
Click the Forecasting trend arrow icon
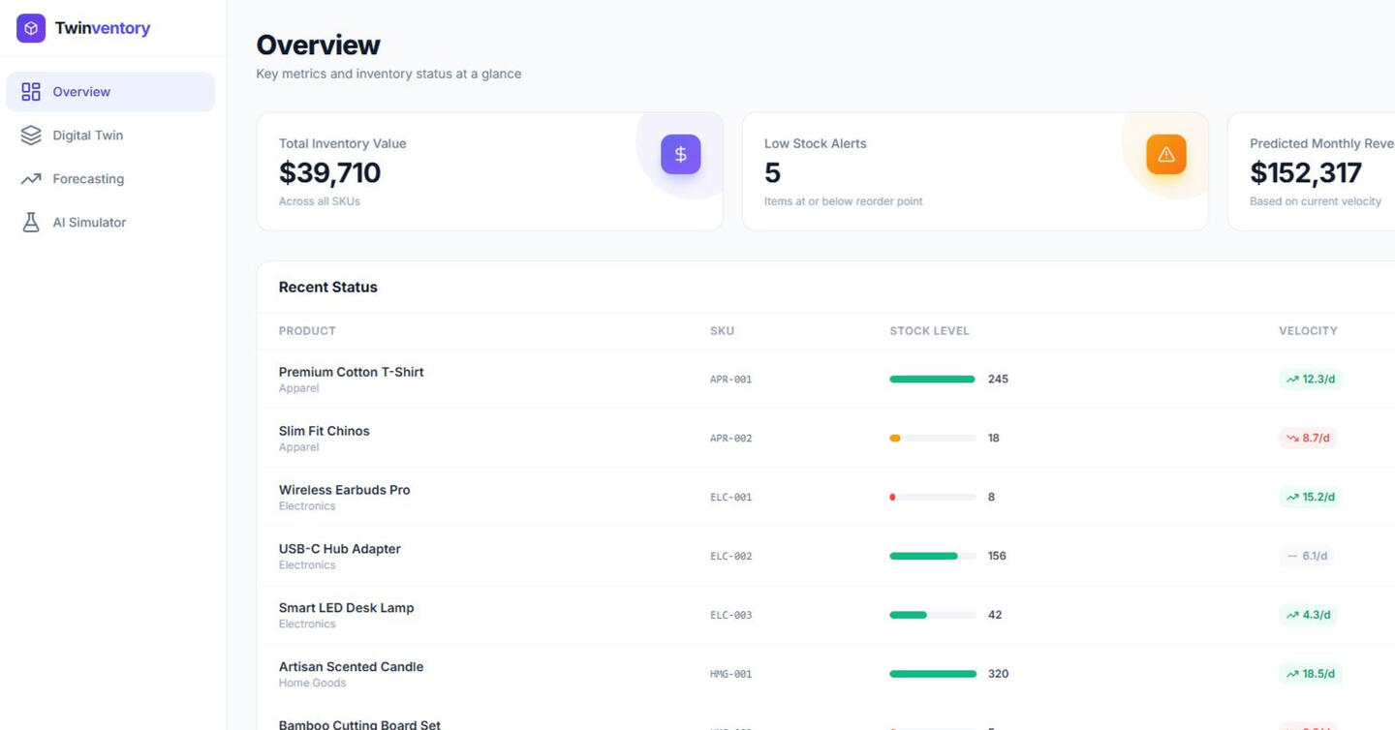31,179
